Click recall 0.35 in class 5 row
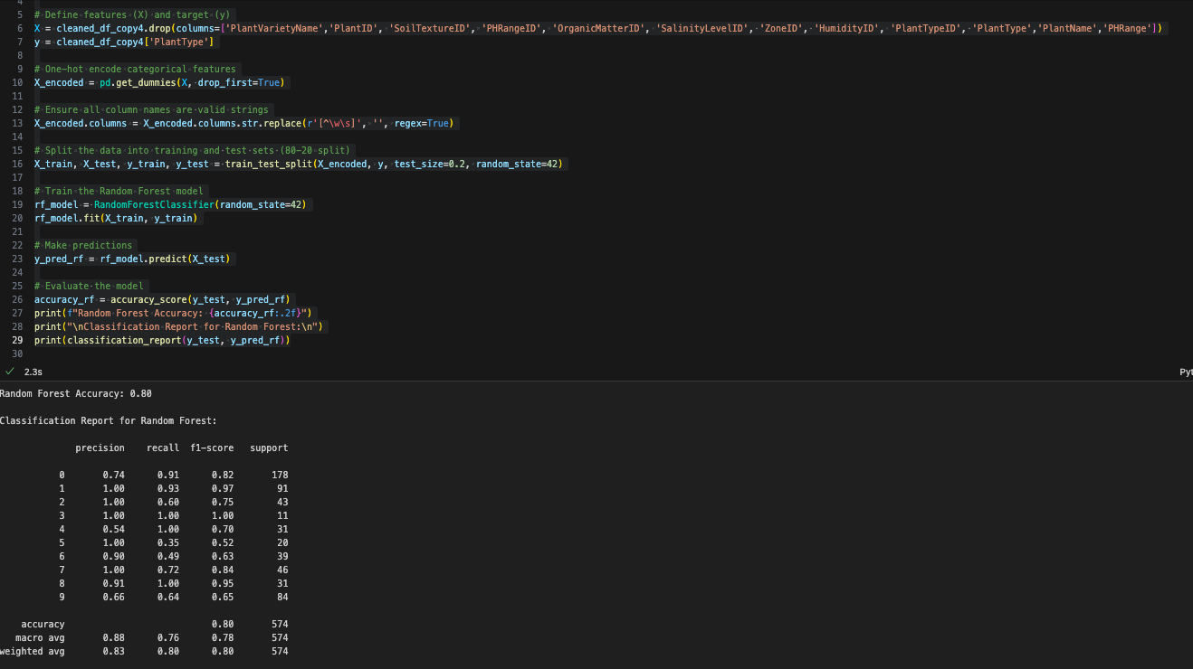1193x669 pixels. (168, 542)
